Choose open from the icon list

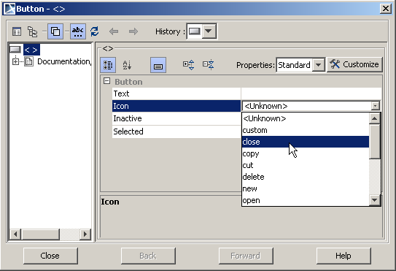click(306, 200)
